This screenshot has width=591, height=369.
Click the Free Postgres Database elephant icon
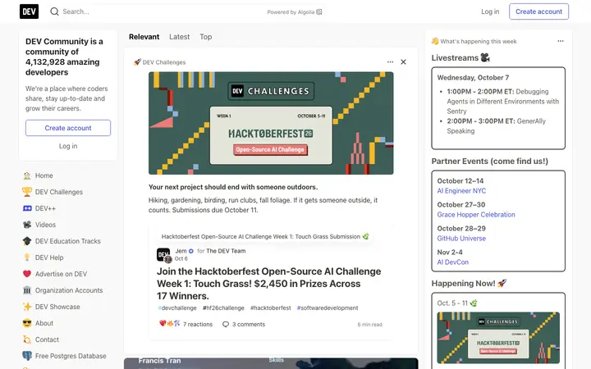tap(27, 356)
